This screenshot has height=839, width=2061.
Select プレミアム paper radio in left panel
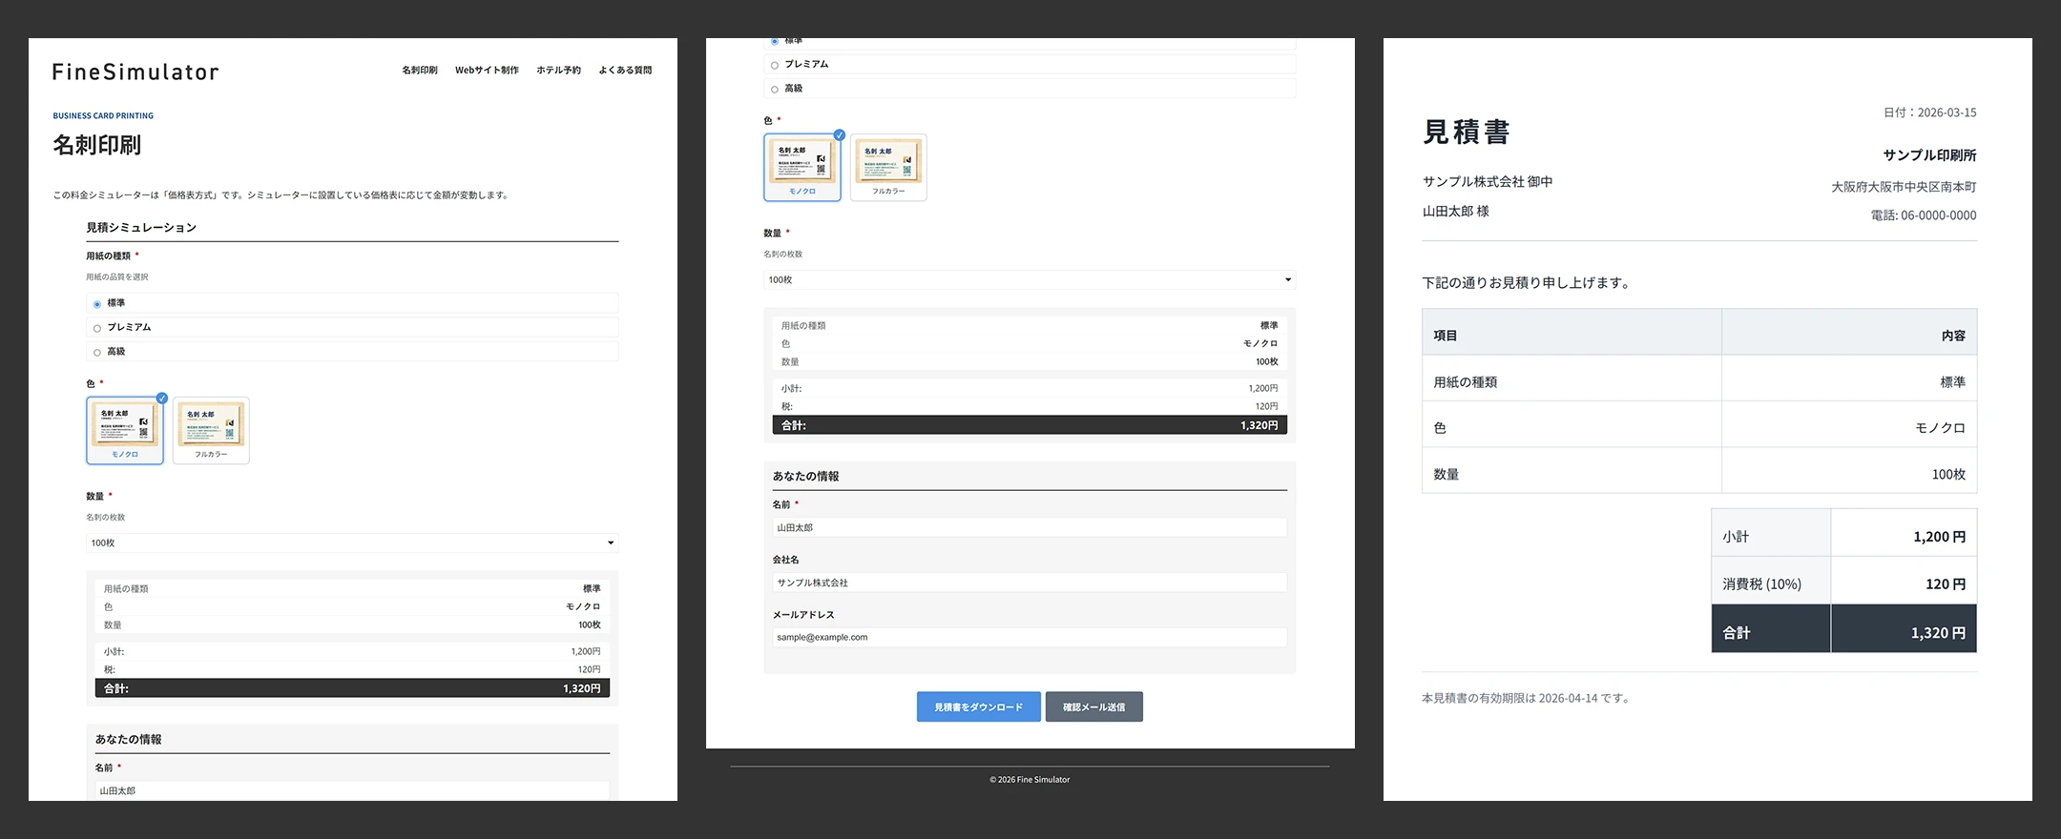(x=97, y=328)
